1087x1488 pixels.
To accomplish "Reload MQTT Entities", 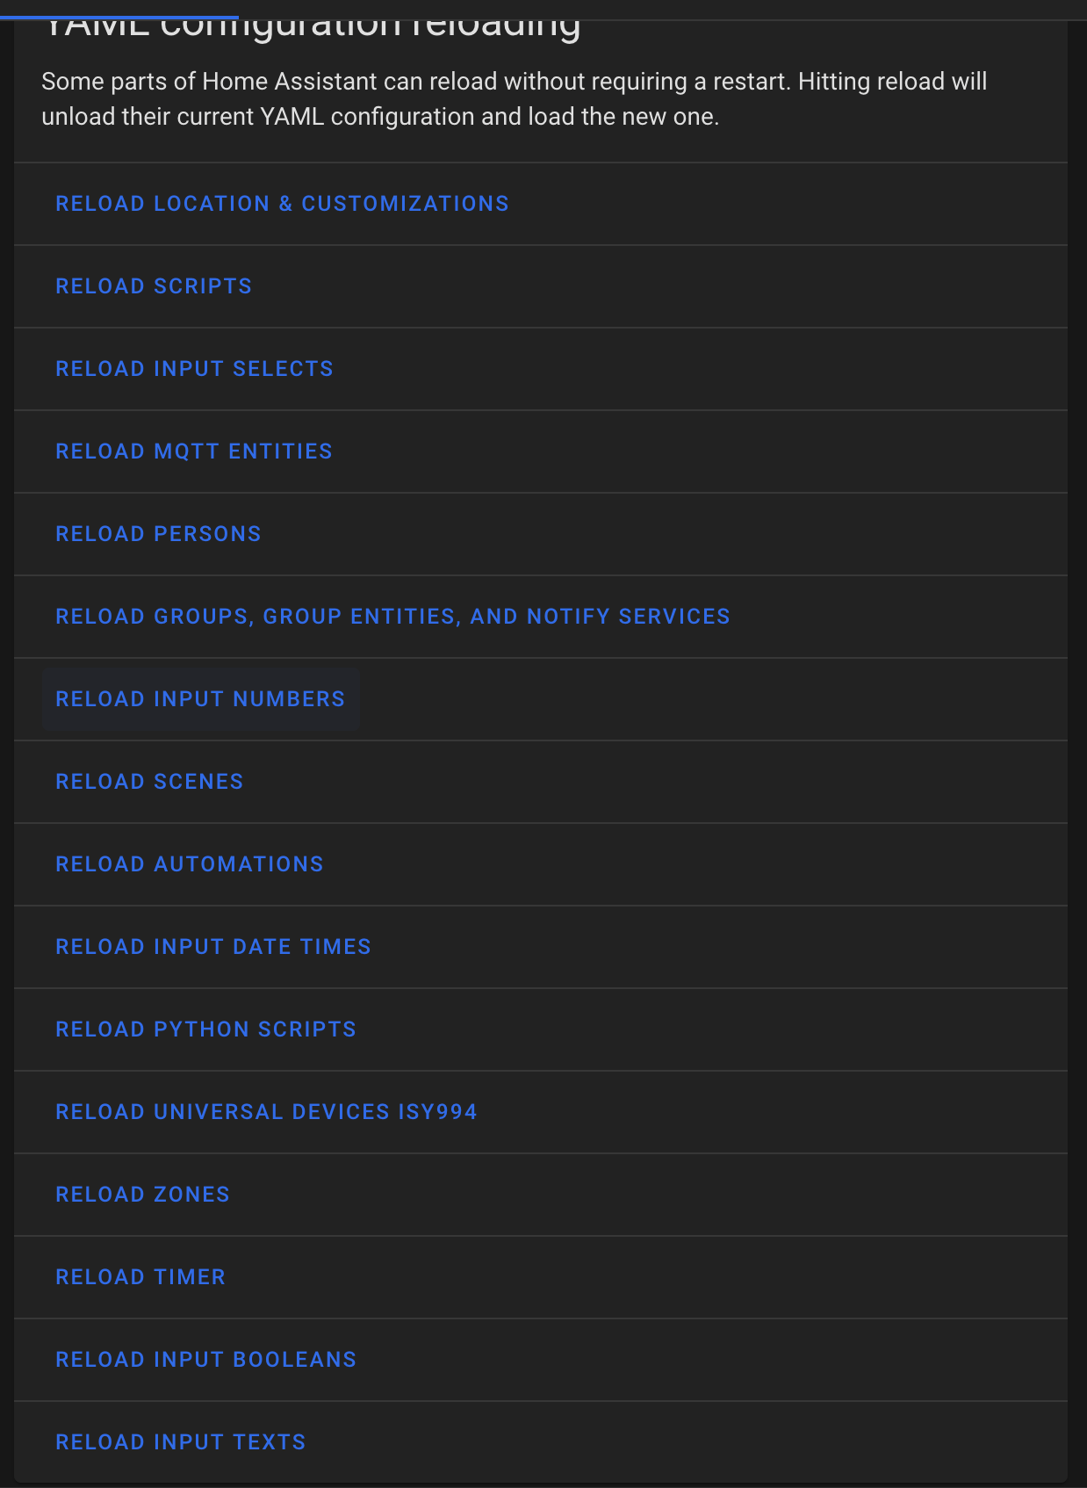I will click(x=194, y=451).
